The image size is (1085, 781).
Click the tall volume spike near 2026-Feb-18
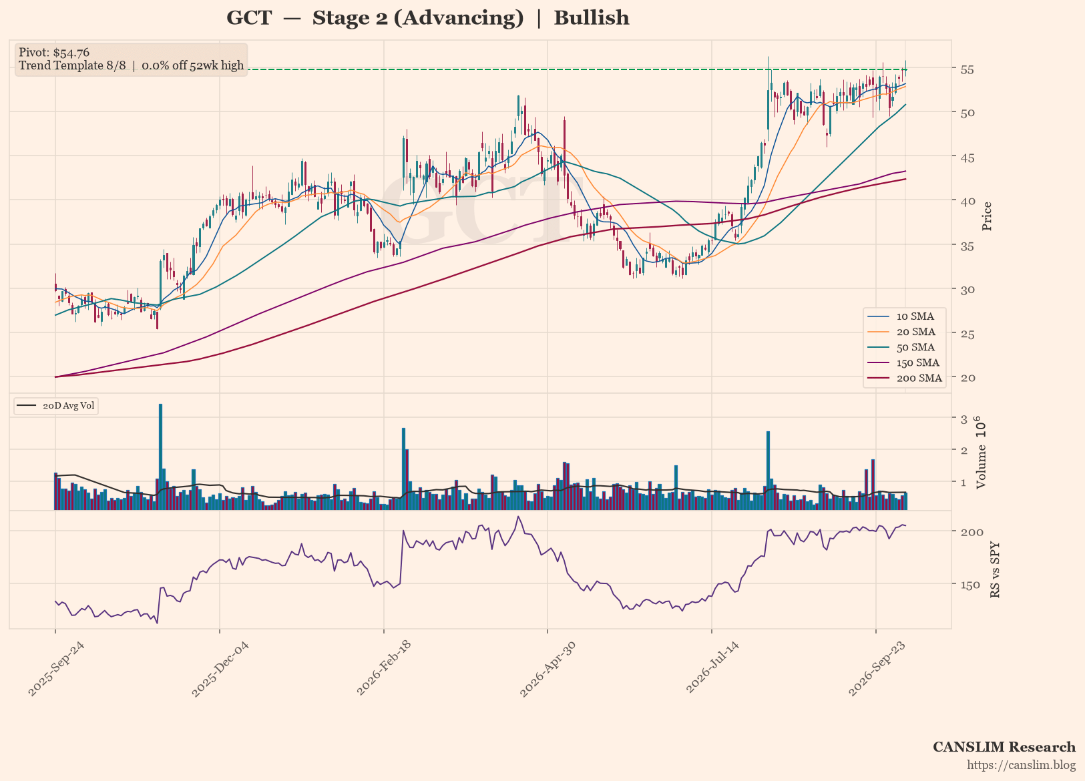403,469
